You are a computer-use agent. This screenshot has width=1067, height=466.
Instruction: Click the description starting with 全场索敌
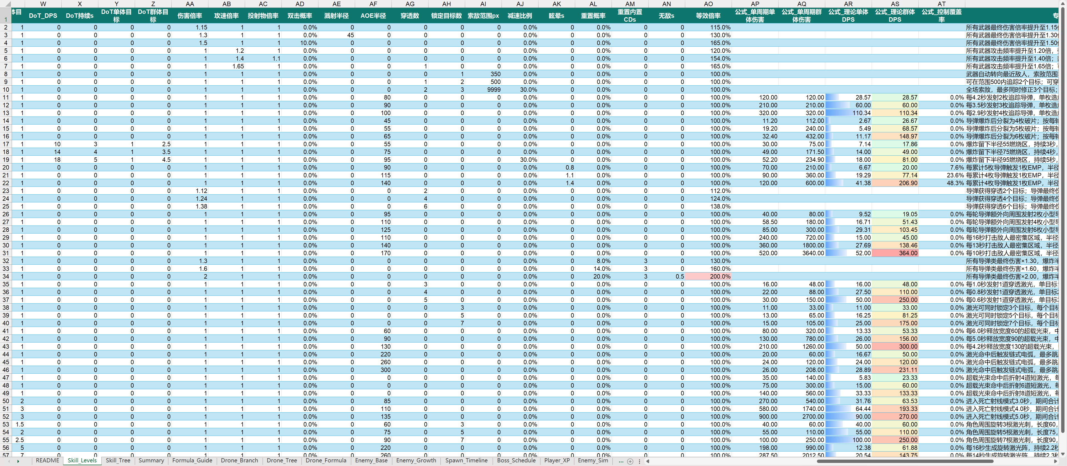click(x=1012, y=90)
